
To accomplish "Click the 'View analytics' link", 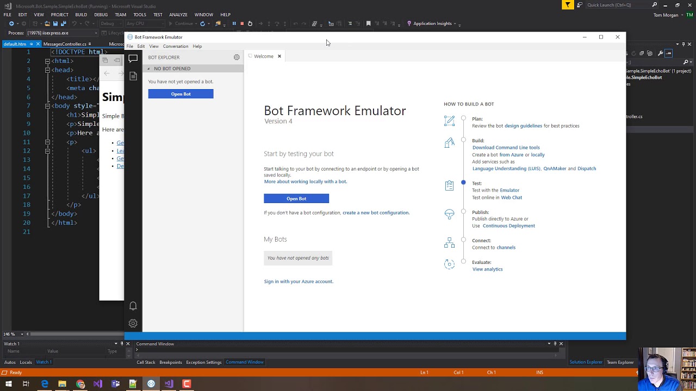I will pos(487,269).
